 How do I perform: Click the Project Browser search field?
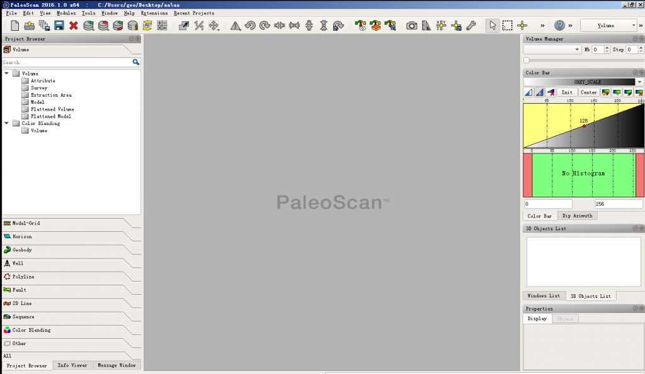pyautogui.click(x=67, y=62)
